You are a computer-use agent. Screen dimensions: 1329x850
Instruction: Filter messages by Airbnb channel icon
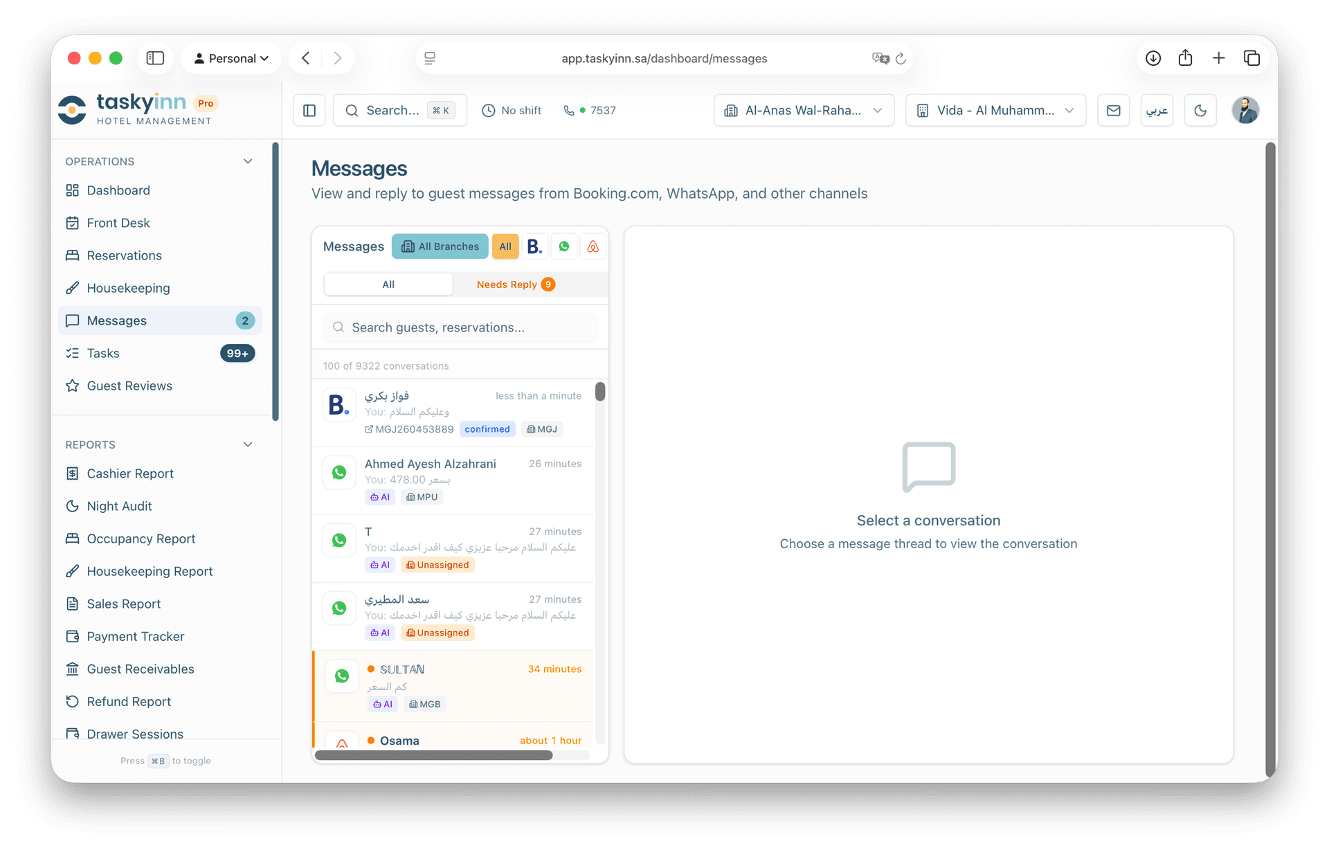(593, 246)
